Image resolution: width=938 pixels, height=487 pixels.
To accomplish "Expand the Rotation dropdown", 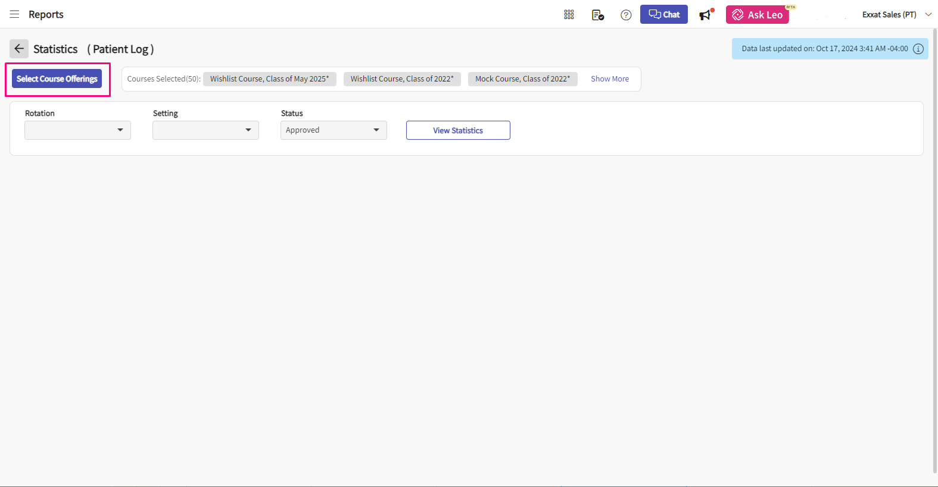I will tap(77, 130).
